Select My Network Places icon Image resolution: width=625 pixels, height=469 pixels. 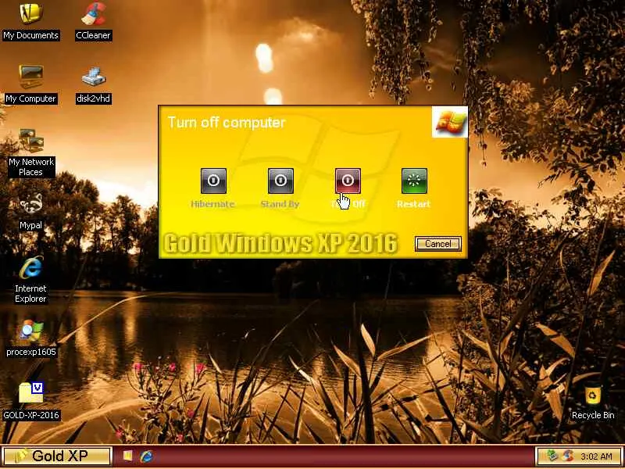[31, 141]
